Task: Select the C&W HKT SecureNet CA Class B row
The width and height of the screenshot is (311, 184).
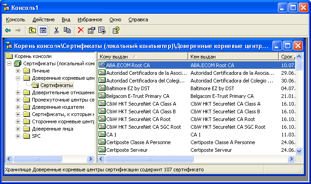Action: (x=197, y=111)
